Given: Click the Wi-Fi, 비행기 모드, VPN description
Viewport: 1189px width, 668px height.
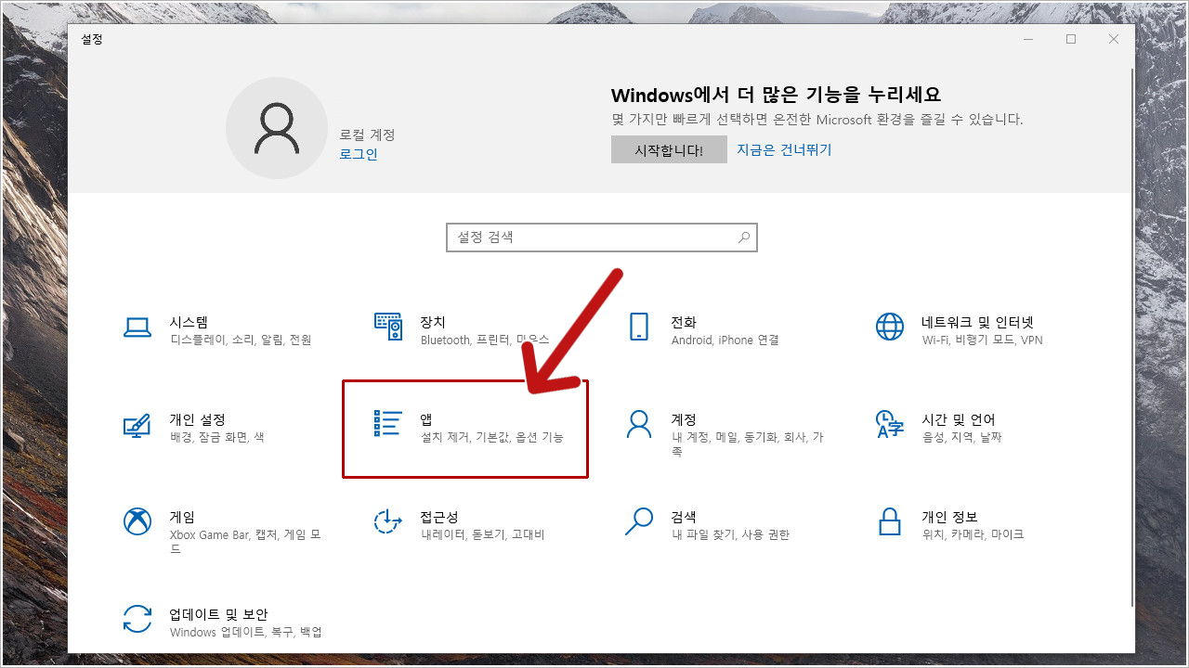Looking at the screenshot, I should click(x=983, y=340).
